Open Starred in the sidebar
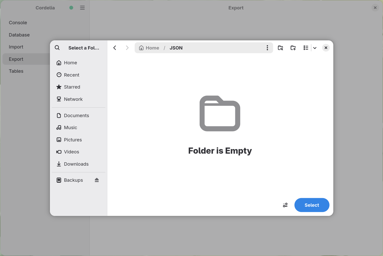The height and width of the screenshot is (256, 383). pyautogui.click(x=79, y=87)
